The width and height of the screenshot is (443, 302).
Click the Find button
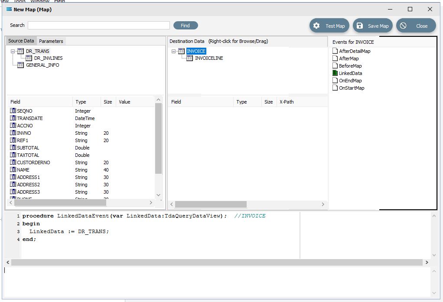[x=186, y=26]
